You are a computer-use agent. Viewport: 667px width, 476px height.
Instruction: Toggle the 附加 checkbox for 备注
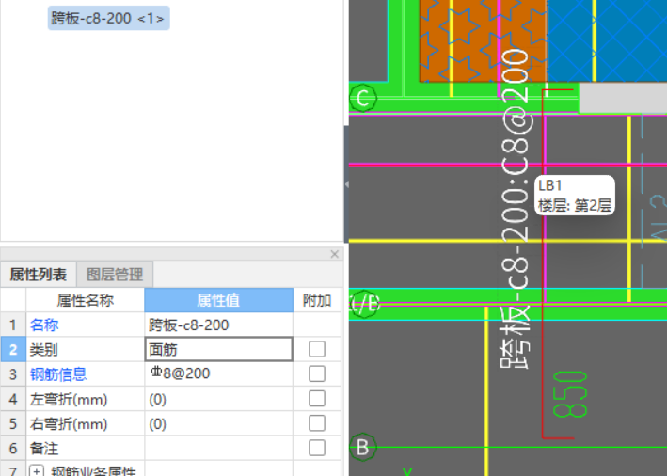click(x=317, y=448)
